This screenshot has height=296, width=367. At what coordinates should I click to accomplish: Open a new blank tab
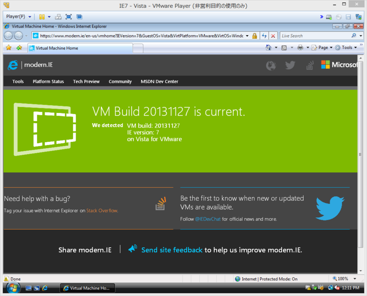138,48
